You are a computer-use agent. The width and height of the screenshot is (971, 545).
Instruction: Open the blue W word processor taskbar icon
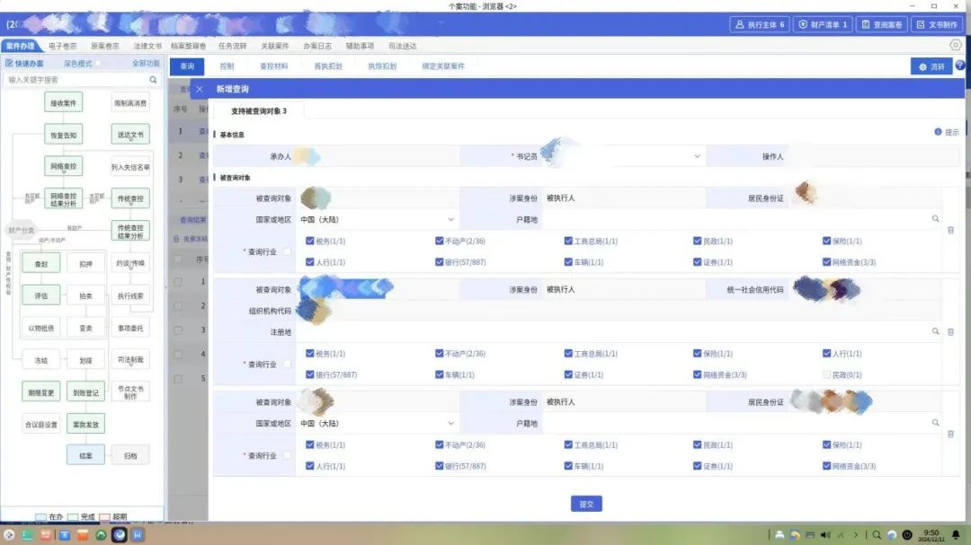point(138,535)
